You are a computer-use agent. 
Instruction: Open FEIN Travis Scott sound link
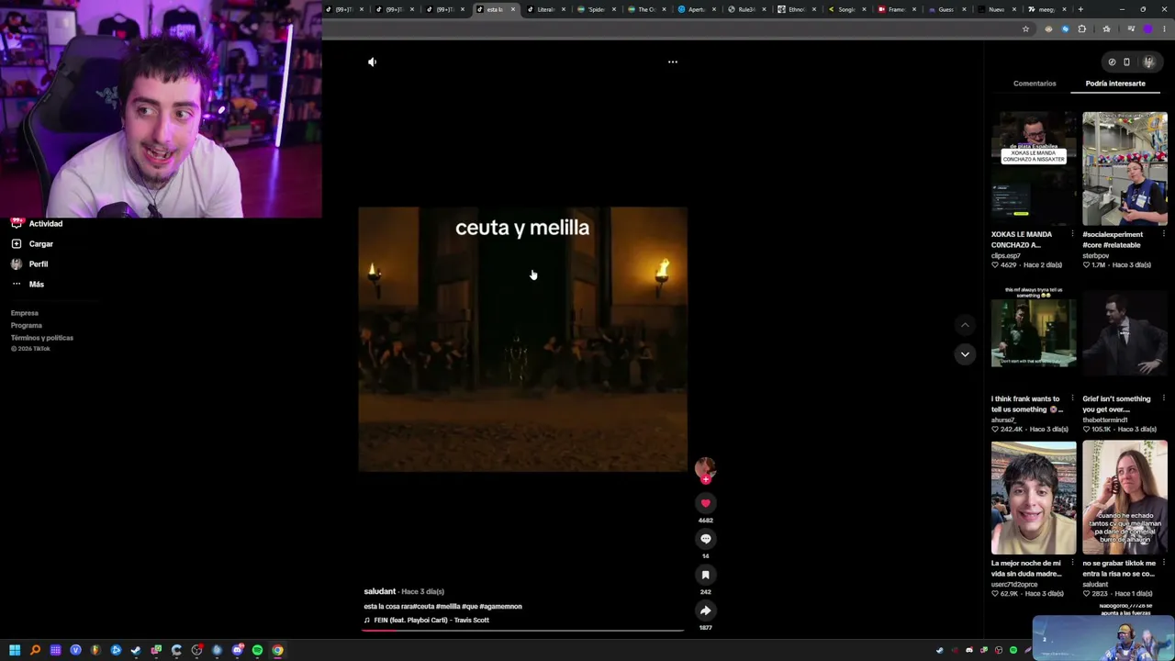[x=431, y=621]
